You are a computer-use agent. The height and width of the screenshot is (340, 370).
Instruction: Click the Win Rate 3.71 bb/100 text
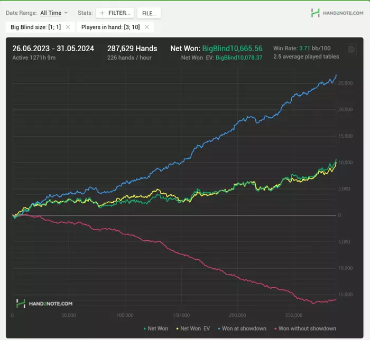[x=302, y=48]
